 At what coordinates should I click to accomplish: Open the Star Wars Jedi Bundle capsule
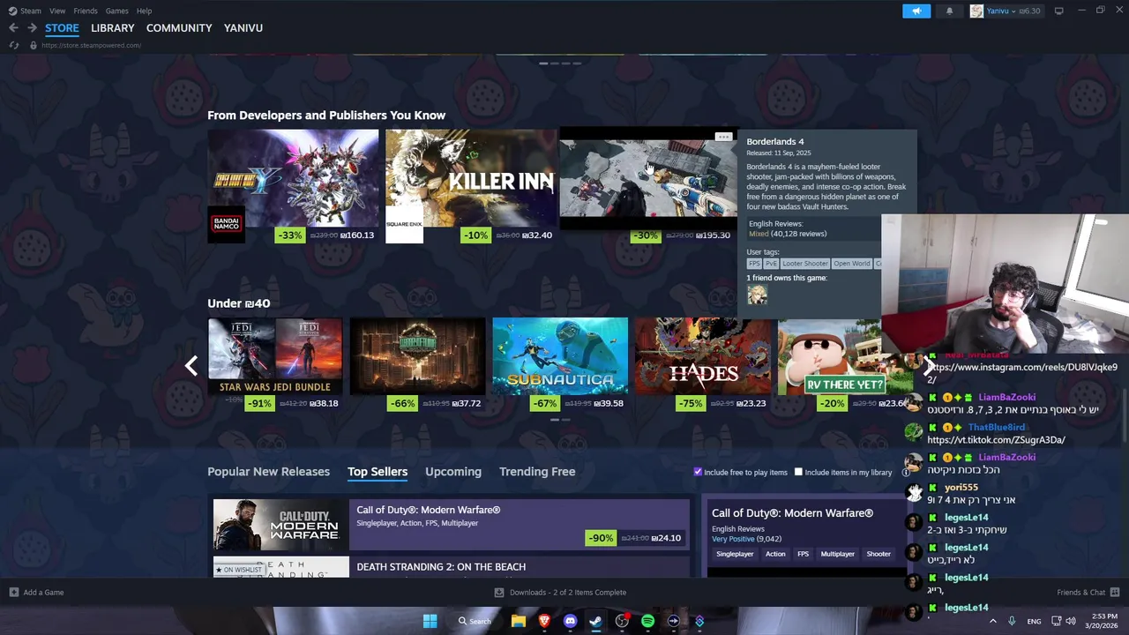pyautogui.click(x=275, y=355)
